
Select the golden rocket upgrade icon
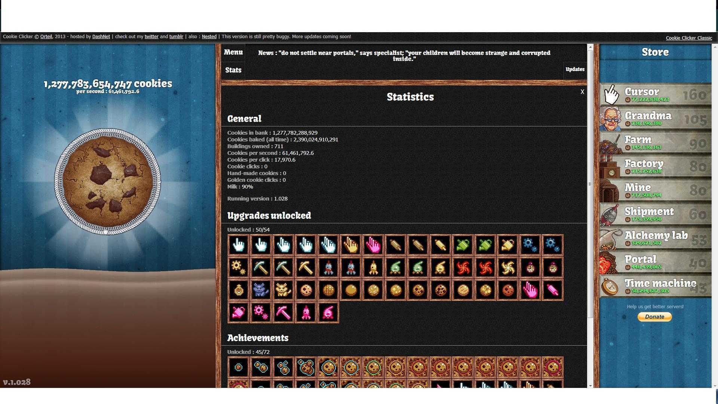pos(373,268)
